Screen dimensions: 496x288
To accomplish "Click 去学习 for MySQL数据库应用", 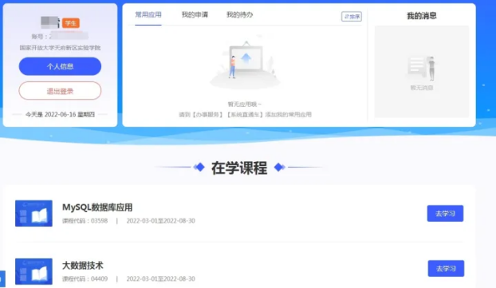I will point(445,214).
